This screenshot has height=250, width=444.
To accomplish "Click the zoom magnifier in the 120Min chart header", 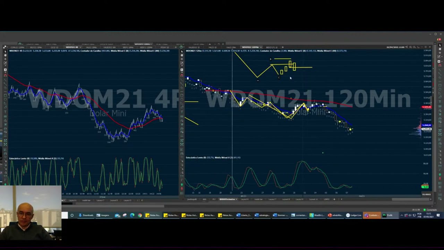I will [x=411, y=47].
